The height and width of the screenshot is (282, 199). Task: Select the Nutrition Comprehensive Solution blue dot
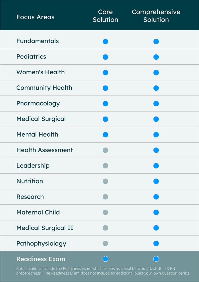click(x=156, y=181)
